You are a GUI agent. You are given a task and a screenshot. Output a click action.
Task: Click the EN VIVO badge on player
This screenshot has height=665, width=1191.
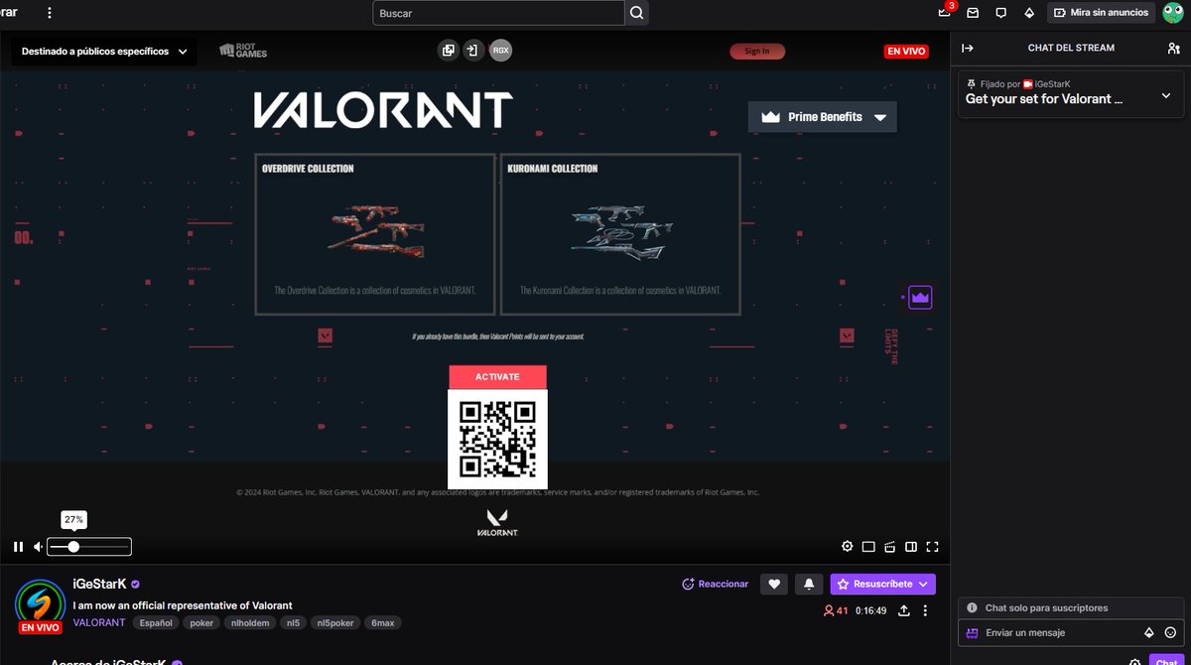tap(906, 52)
